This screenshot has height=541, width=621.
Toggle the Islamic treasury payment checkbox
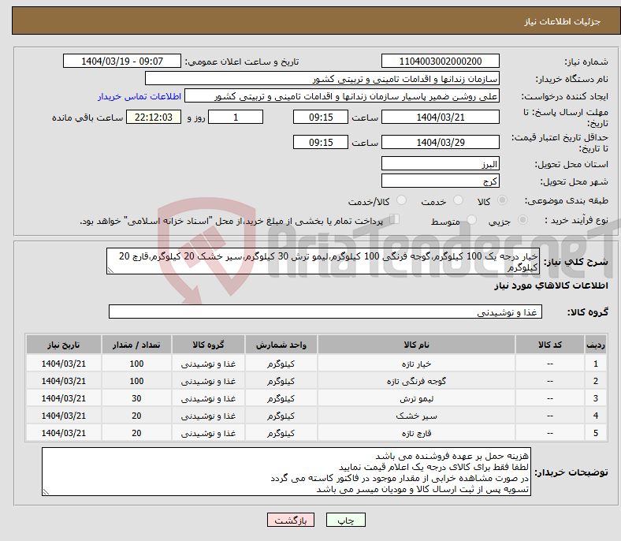click(x=395, y=218)
